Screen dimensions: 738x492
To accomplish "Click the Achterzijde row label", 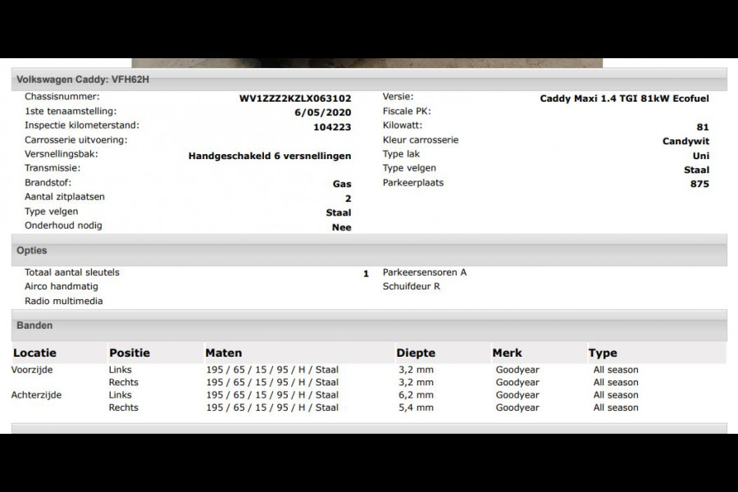I will (36, 395).
